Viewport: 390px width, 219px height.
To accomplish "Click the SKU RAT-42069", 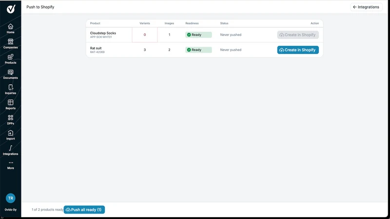I will [x=97, y=52].
